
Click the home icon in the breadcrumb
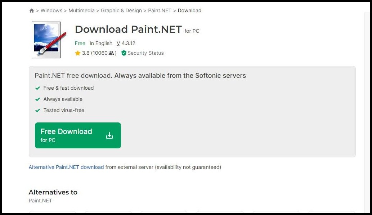(x=32, y=11)
